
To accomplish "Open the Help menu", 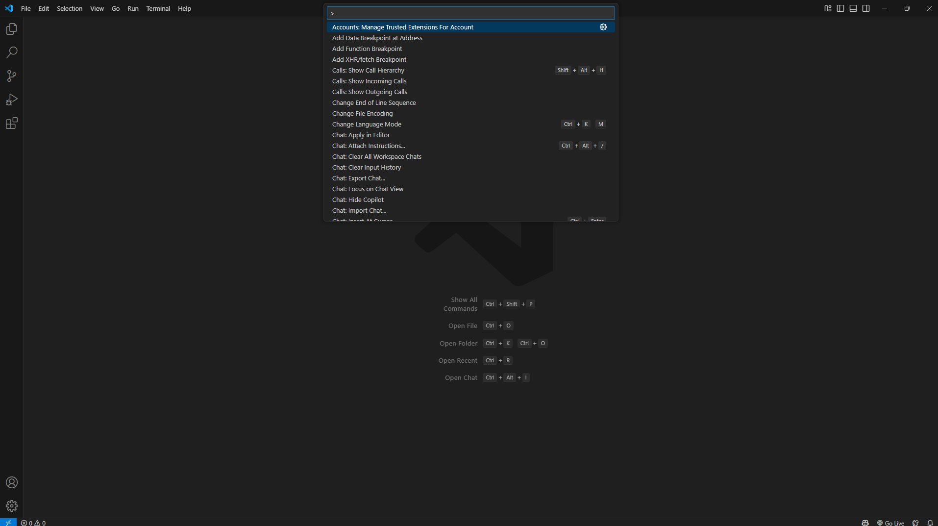I will pos(185,8).
